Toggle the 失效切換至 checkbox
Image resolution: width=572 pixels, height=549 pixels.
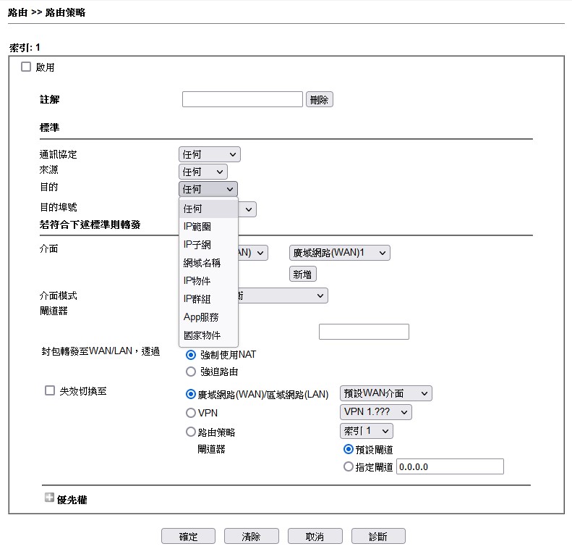(50, 390)
